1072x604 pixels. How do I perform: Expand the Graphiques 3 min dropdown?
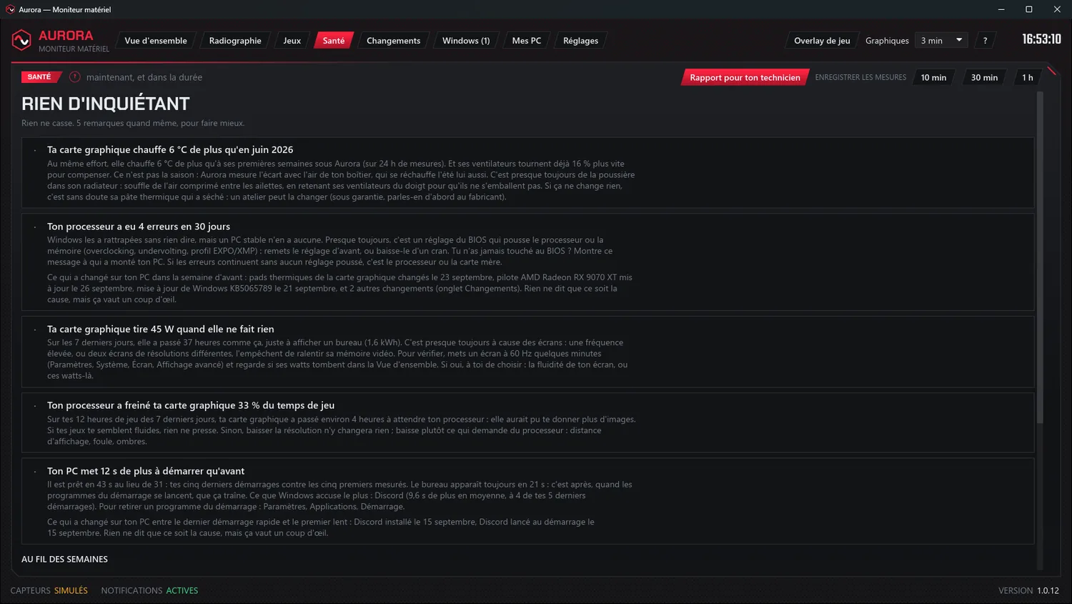click(942, 41)
